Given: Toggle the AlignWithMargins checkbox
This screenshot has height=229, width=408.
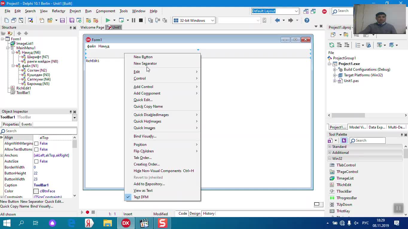Looking at the screenshot, I should (36, 143).
